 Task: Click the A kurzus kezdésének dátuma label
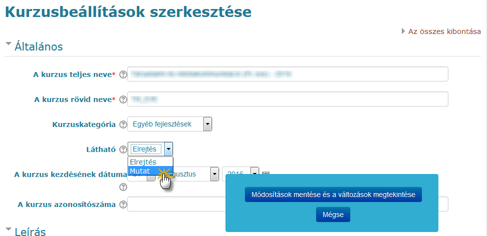point(70,174)
